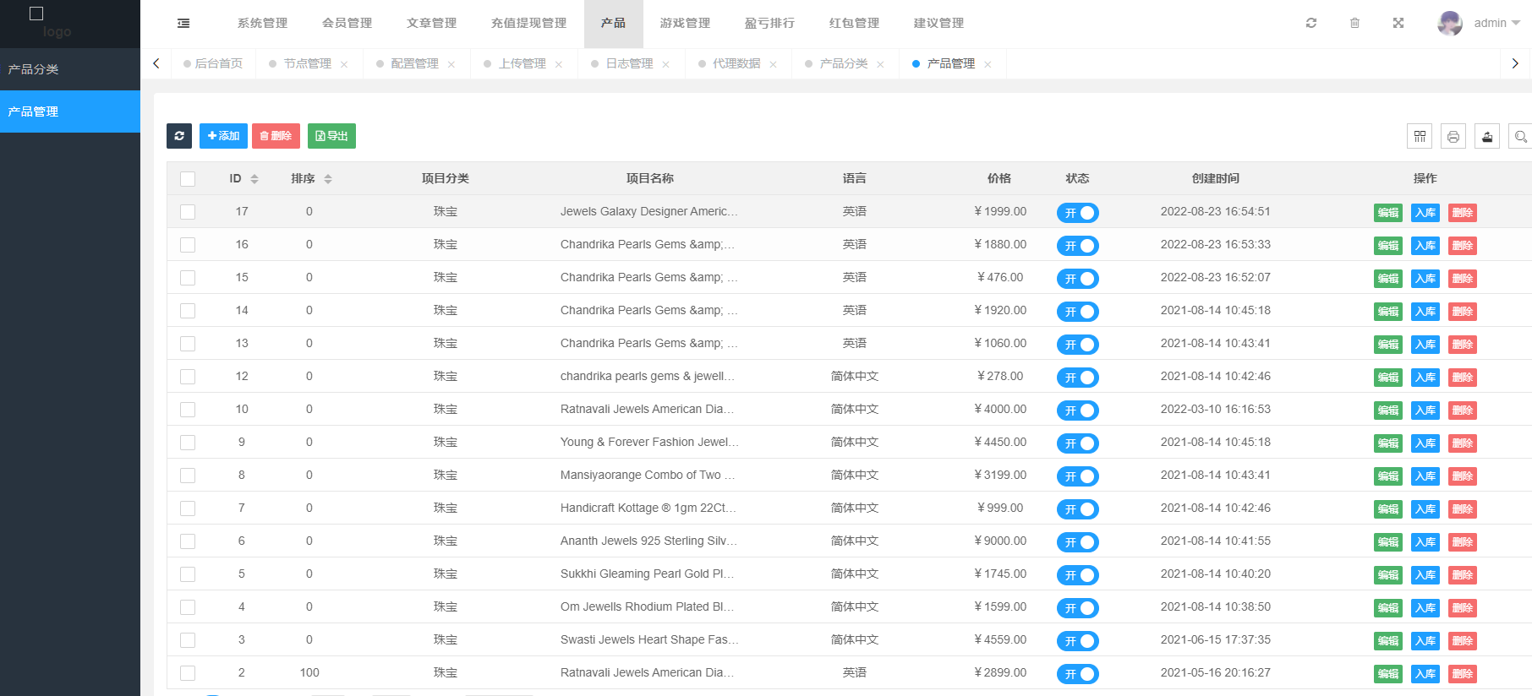This screenshot has width=1532, height=696.
Task: Click the refresh icon in top header
Action: click(1311, 24)
